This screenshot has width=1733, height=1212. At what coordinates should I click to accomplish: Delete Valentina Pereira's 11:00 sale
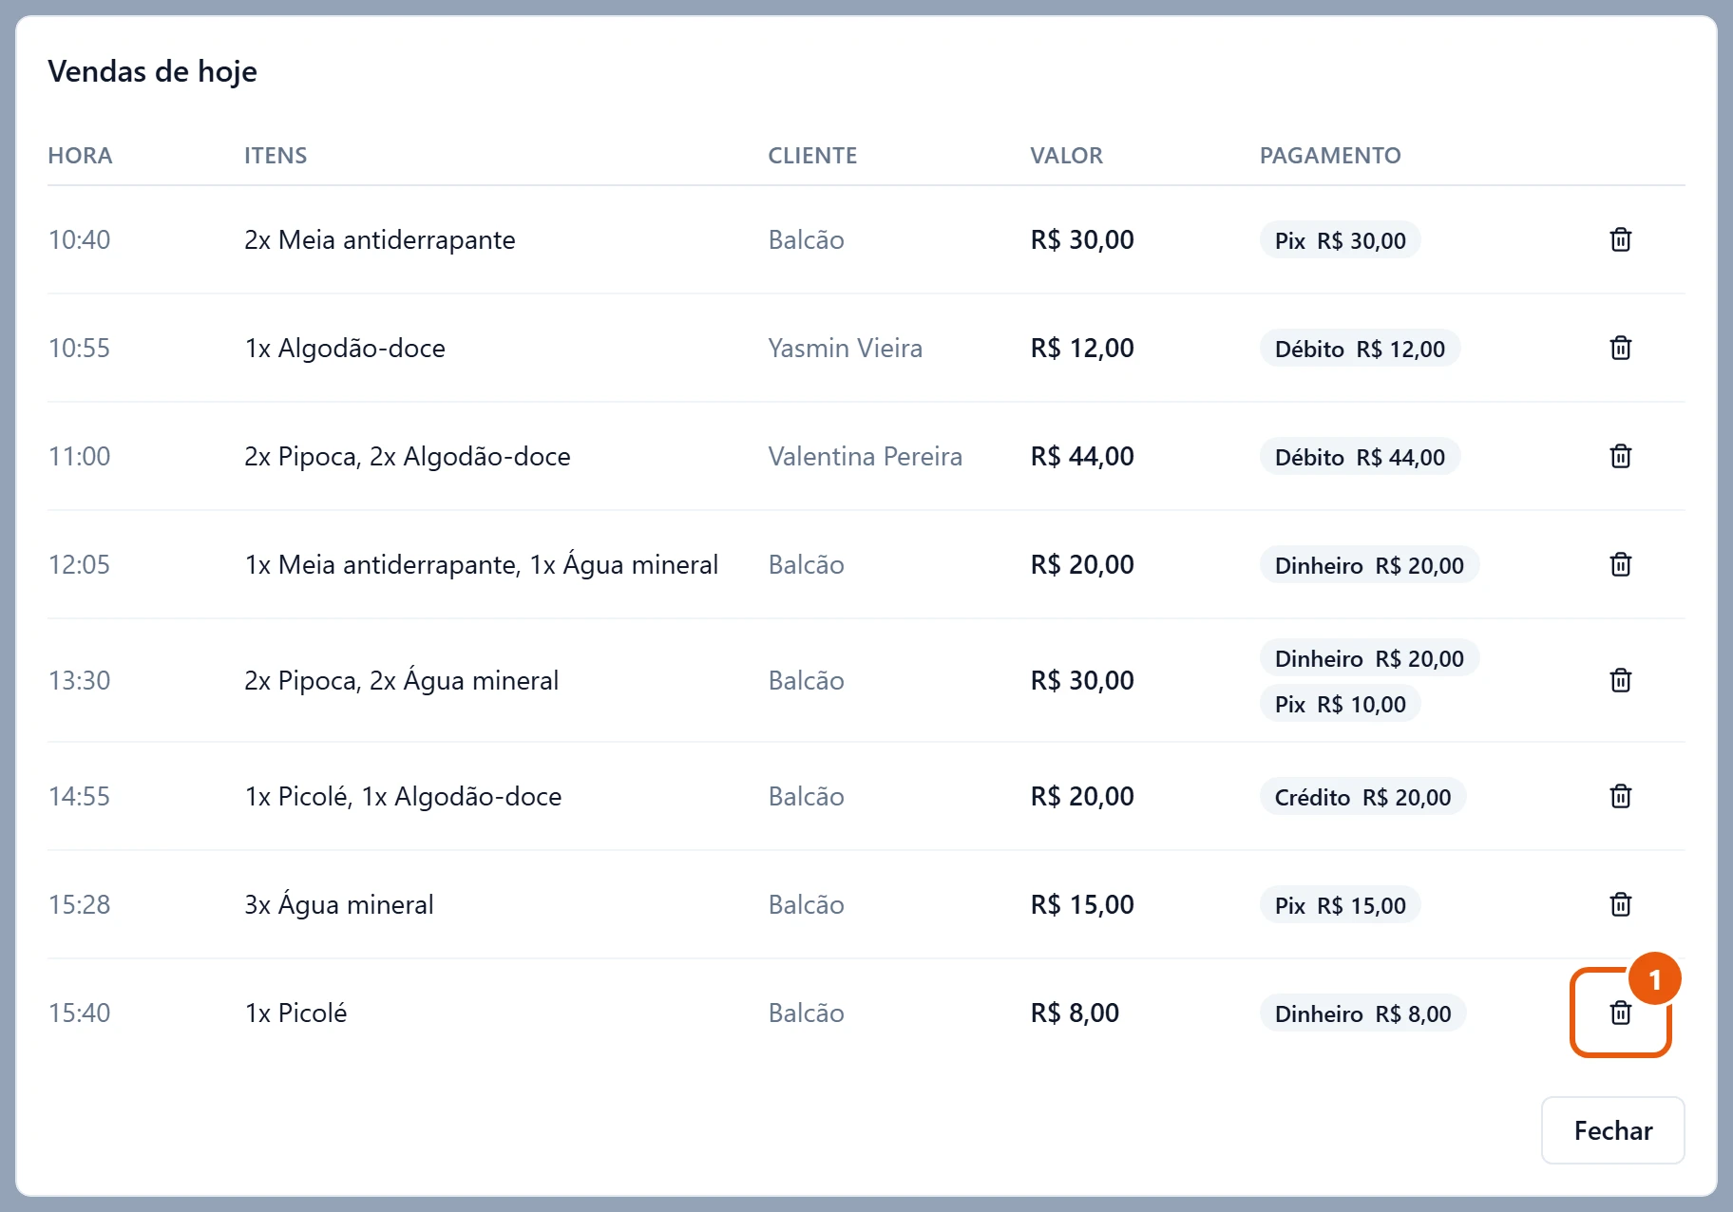1620,456
